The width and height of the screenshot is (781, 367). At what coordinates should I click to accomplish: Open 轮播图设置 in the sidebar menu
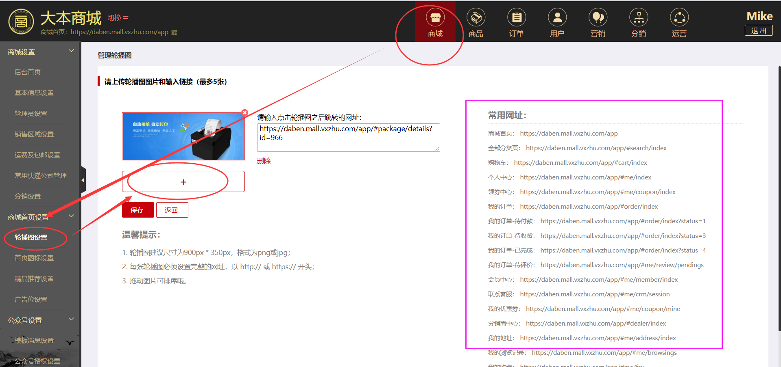click(31, 237)
